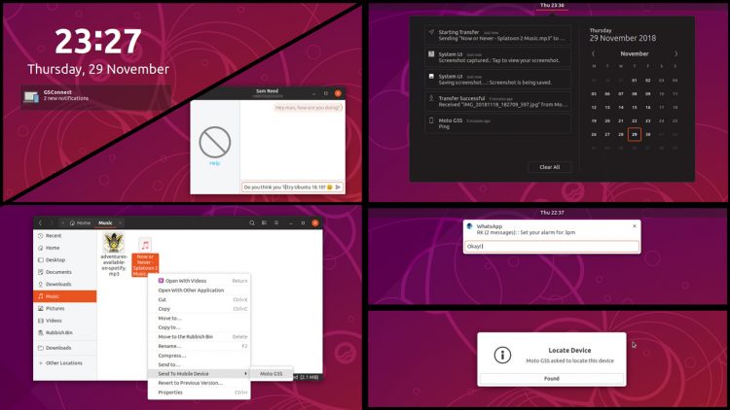Choose Open With Other Application
The image size is (730, 410).
(199, 290)
